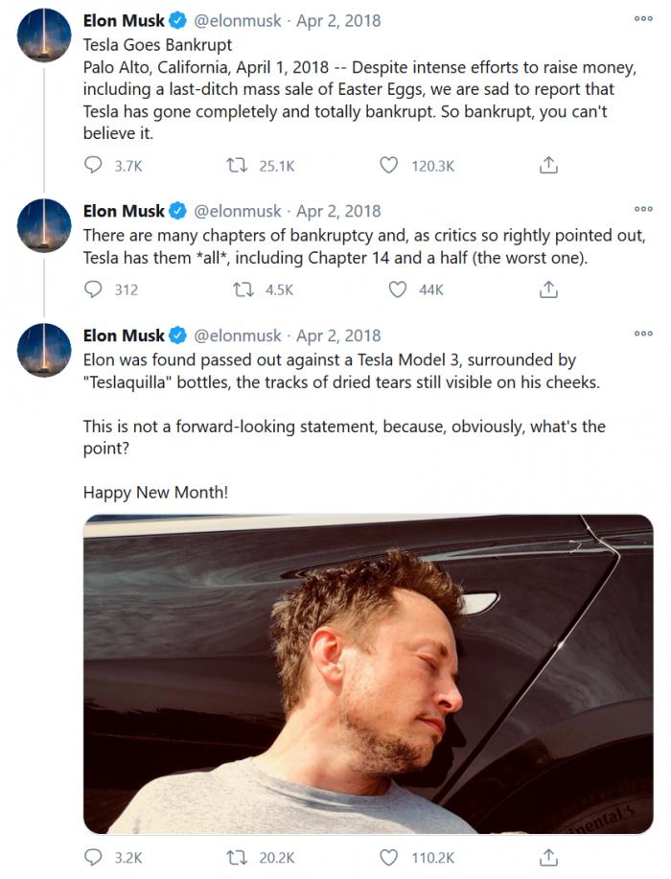Reply to the Teslaquilla photo tweet

pos(94,857)
